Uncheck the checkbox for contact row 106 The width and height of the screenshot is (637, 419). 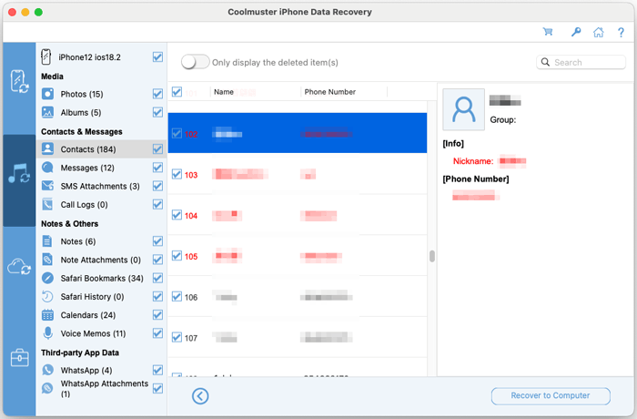click(x=177, y=297)
